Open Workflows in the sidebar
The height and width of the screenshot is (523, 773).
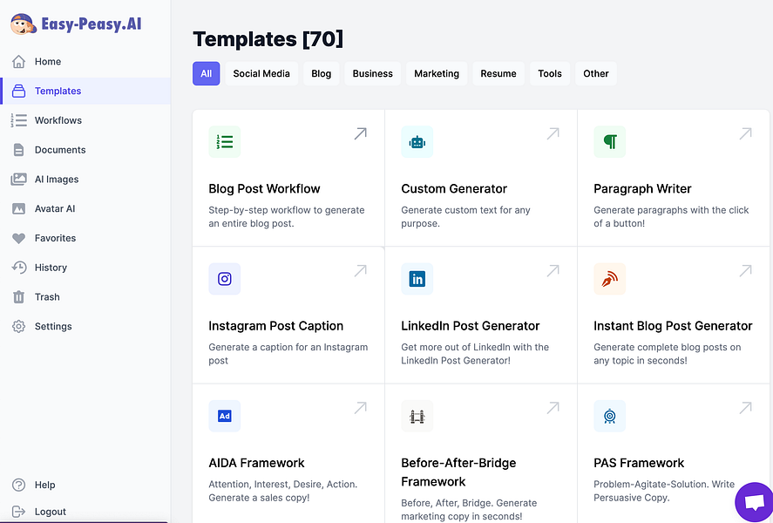pyautogui.click(x=58, y=120)
